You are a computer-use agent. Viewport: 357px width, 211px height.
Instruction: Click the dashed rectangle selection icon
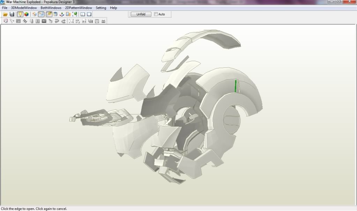71,21
